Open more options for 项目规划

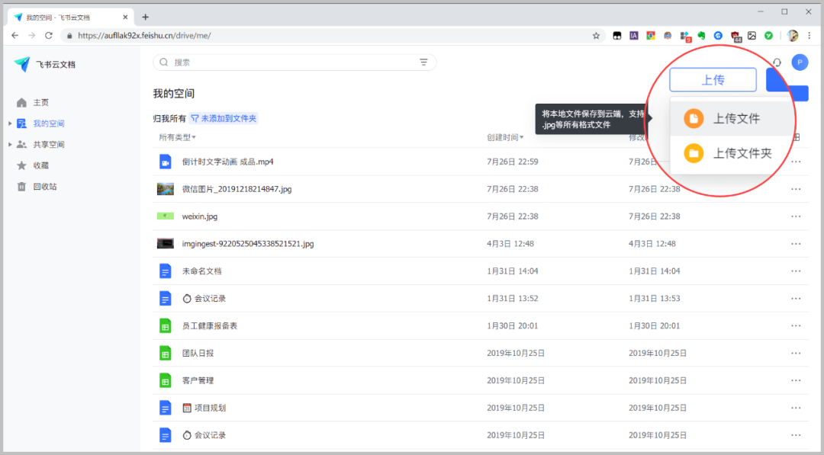(x=796, y=408)
